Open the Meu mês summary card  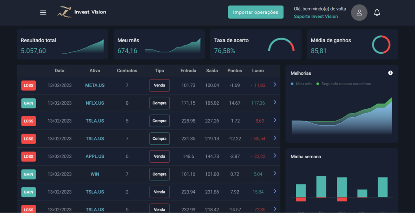159,44
